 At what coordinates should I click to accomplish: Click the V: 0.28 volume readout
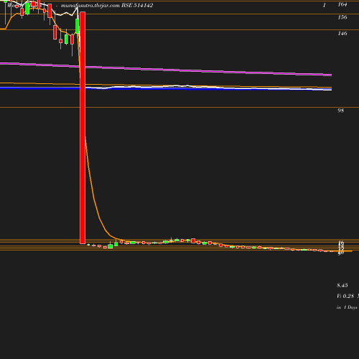345,296
